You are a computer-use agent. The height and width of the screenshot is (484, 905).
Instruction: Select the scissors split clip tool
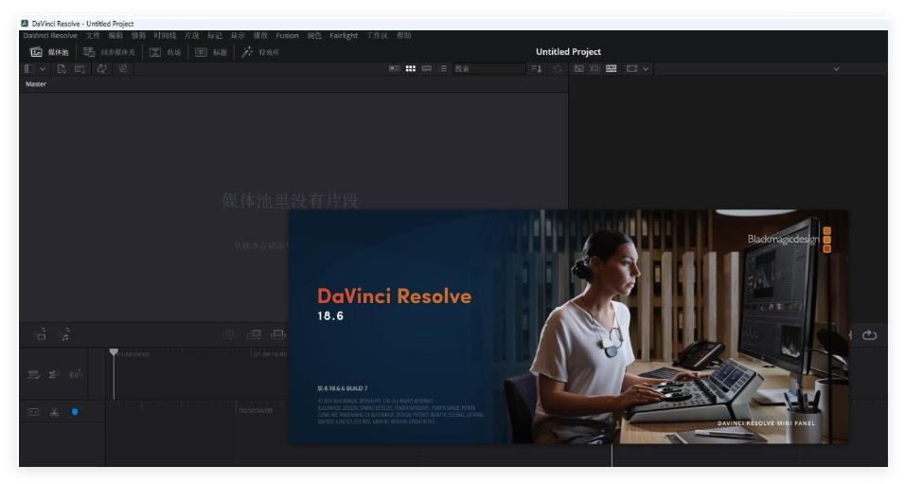coord(54,412)
